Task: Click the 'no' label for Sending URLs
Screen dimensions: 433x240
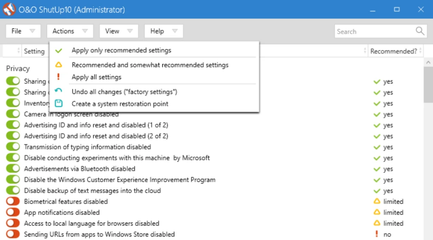Action: point(387,235)
